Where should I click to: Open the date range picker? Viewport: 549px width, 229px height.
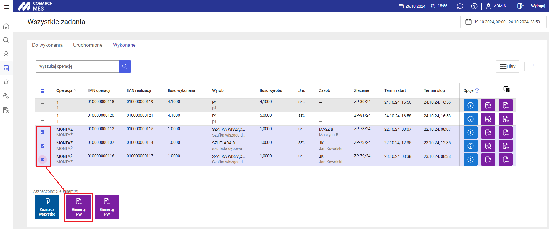pos(503,22)
